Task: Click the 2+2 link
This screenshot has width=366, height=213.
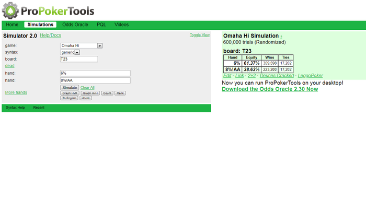Action: [x=251, y=76]
